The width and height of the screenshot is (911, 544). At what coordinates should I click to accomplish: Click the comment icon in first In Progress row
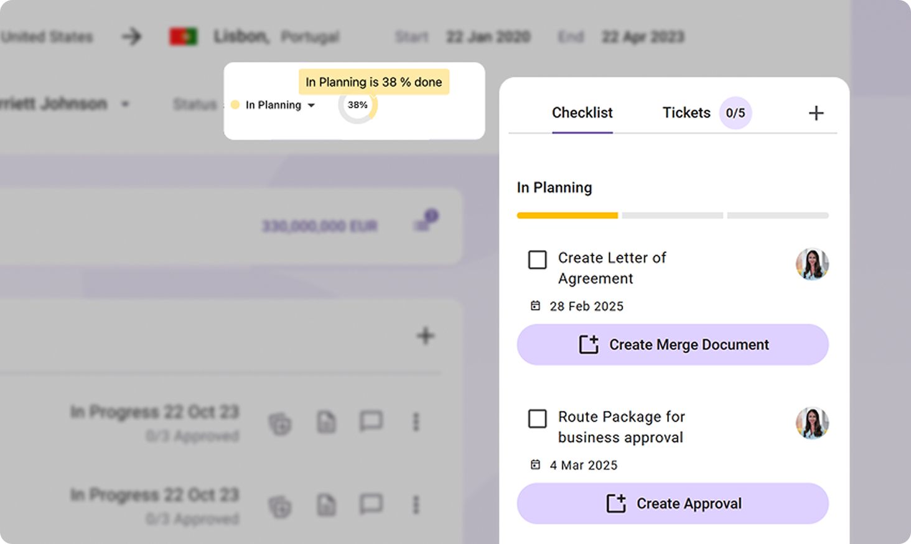tap(371, 422)
